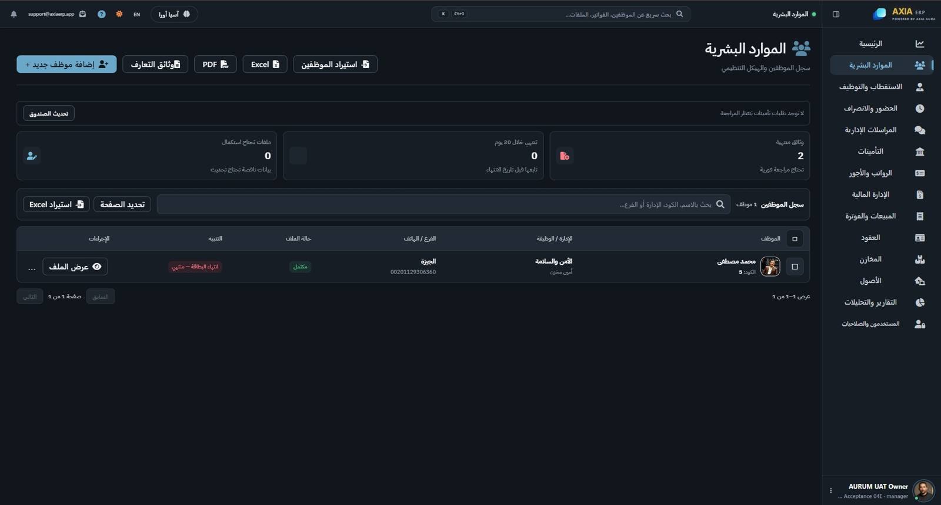Image resolution: width=941 pixels, height=505 pixels.
Task: Open the user menu dots beside AURUM UAT Owner
Action: [831, 490]
